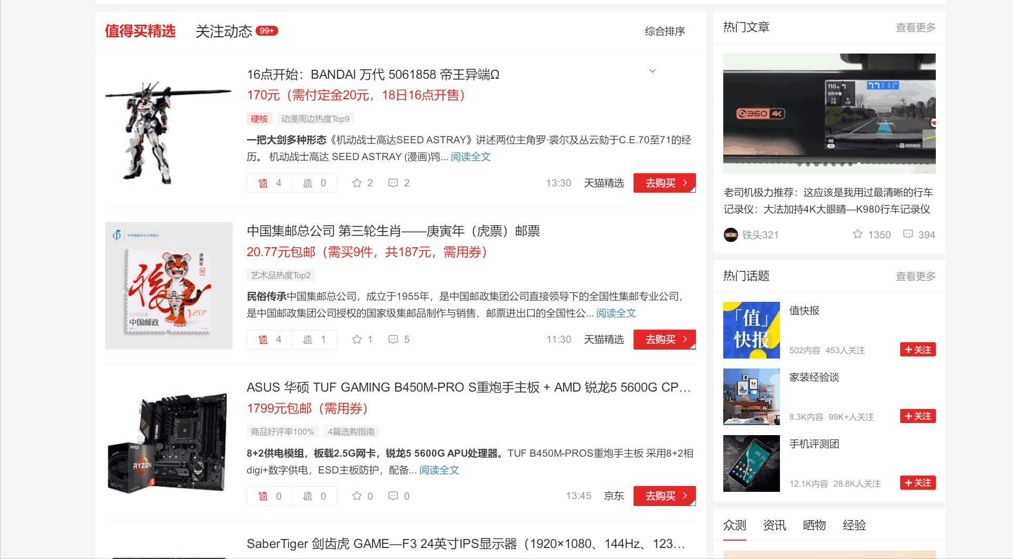Star the 中国集邮总公司 stamp post
Image resolution: width=1013 pixels, height=559 pixels.
(357, 339)
